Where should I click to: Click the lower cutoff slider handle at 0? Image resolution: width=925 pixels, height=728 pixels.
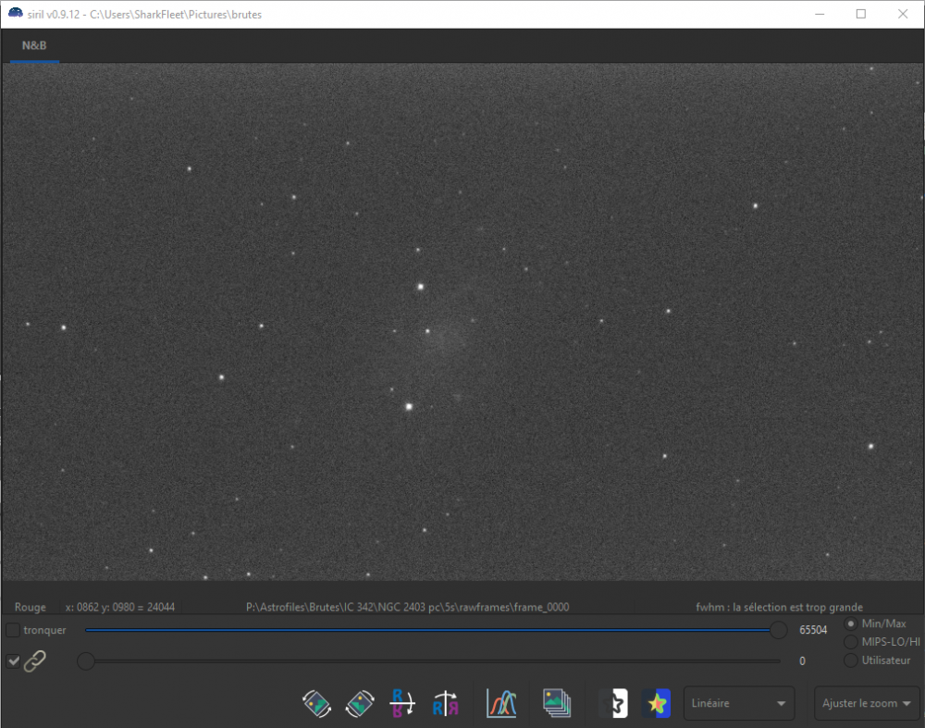click(x=85, y=660)
